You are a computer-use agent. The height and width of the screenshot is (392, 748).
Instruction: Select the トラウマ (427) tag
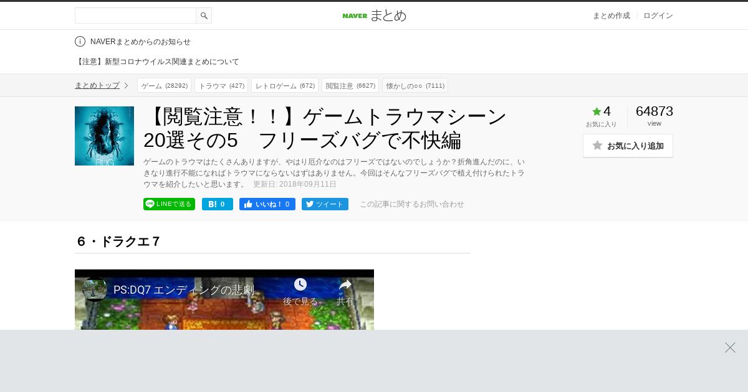click(x=221, y=85)
